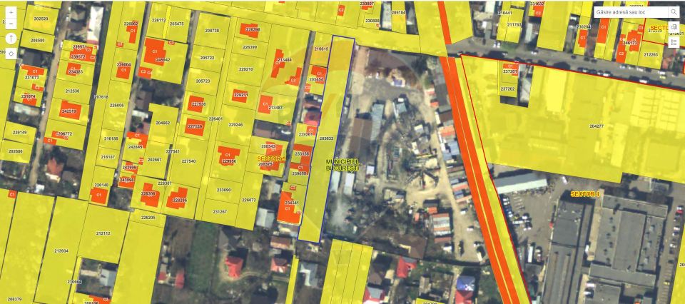Select the parcel labeled 203632
The height and width of the screenshot is (304, 685).
pyautogui.click(x=326, y=138)
